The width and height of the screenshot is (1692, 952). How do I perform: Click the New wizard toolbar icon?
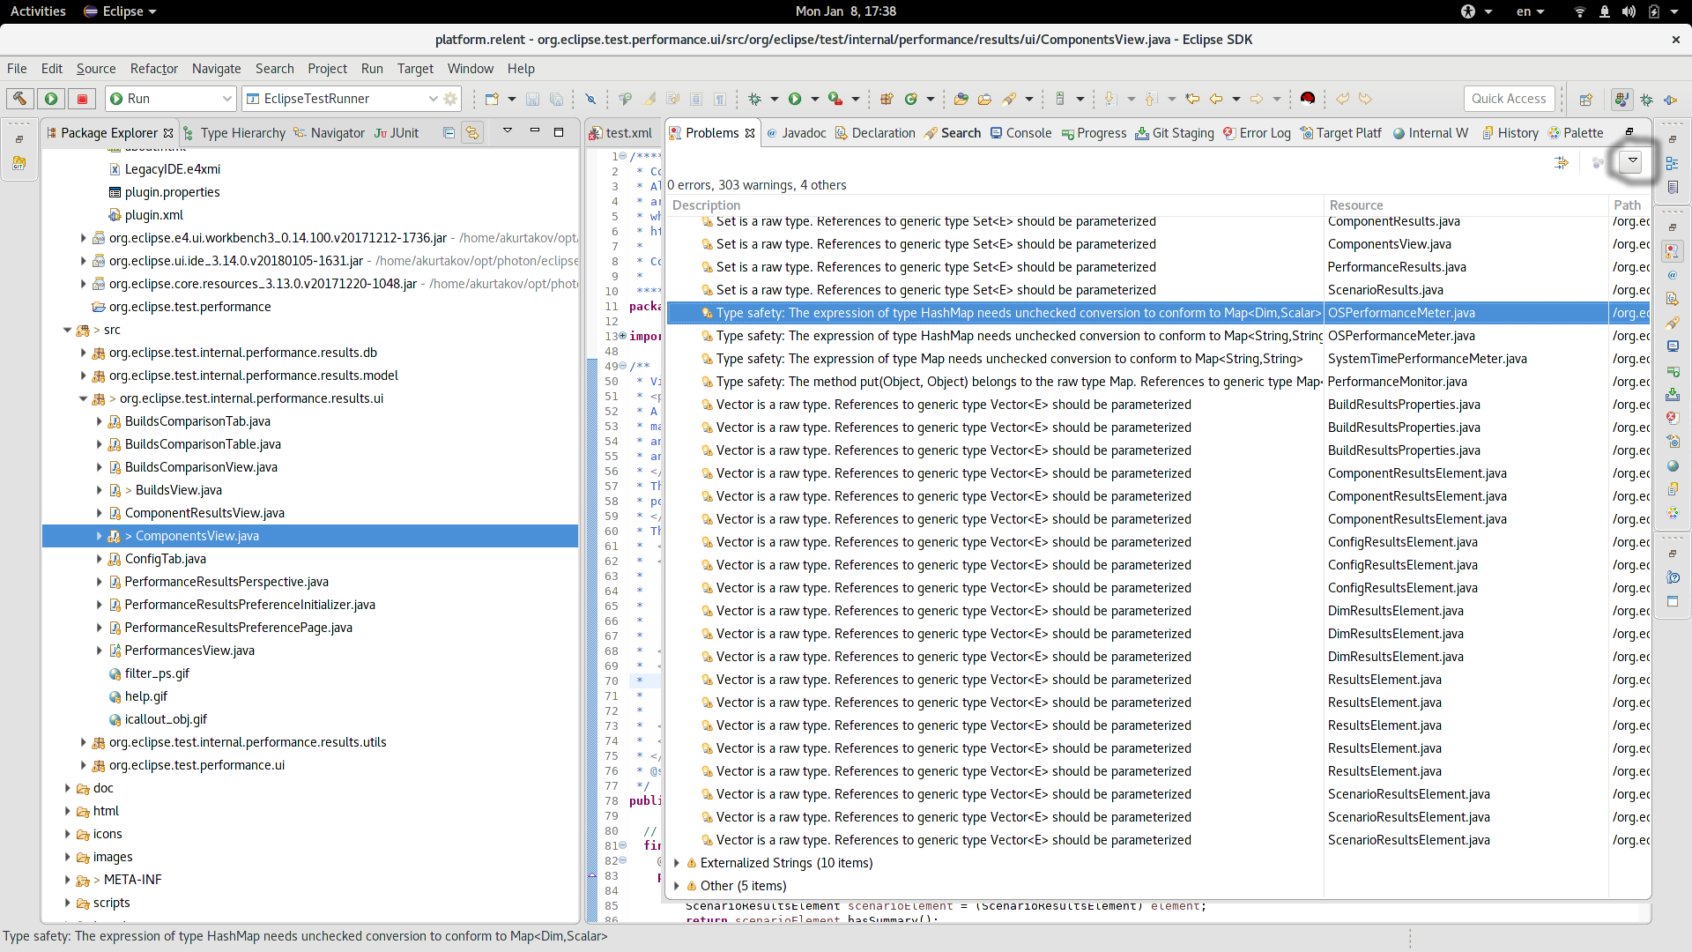pyautogui.click(x=492, y=99)
